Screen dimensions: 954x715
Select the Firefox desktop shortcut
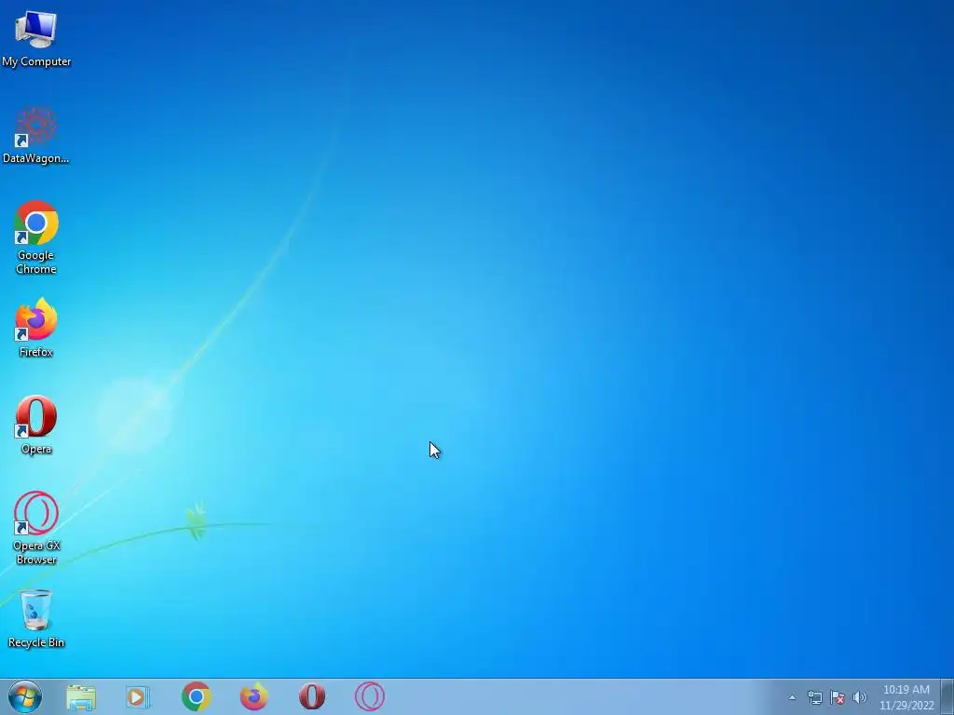pyautogui.click(x=36, y=328)
